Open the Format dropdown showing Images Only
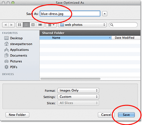Viewport: 142px width, 125px height. (x=78, y=90)
